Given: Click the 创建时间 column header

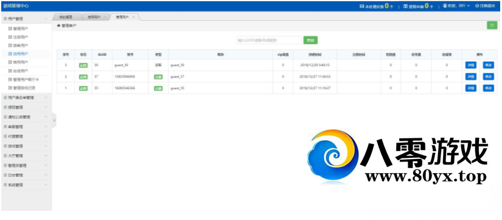Looking at the screenshot, I should [315, 55].
